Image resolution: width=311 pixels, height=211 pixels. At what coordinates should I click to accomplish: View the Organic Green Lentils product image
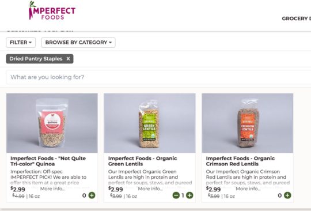coord(150,123)
